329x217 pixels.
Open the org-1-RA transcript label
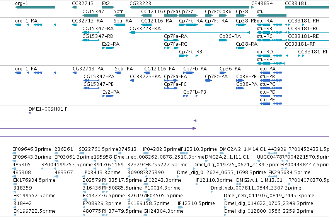pyautogui.click(x=26, y=21)
